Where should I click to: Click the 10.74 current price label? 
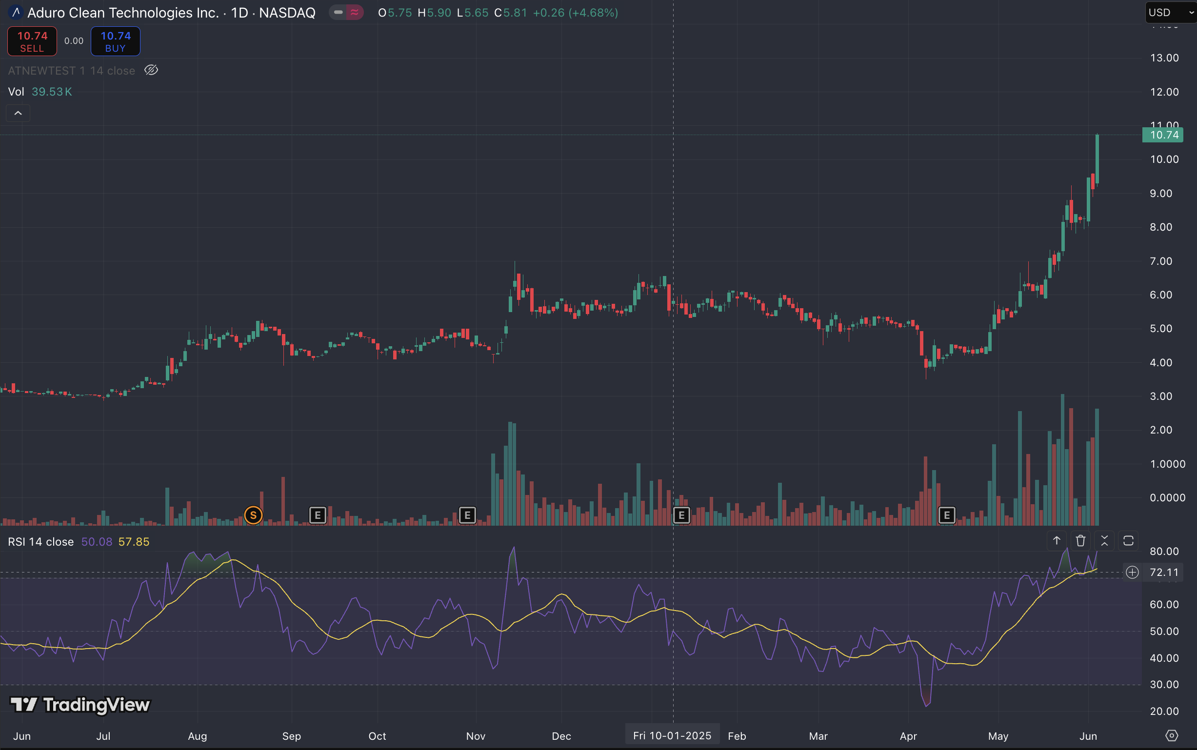pyautogui.click(x=1163, y=135)
